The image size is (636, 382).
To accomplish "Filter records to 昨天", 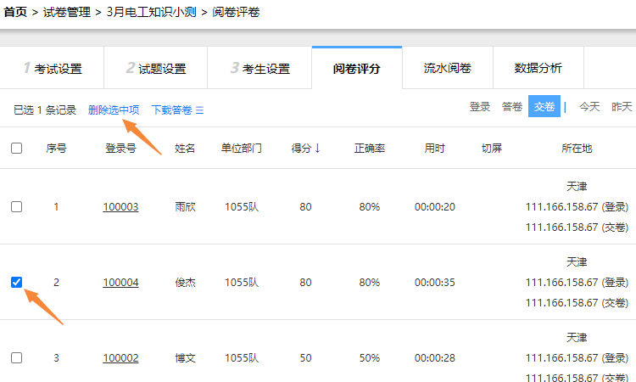I will (622, 107).
